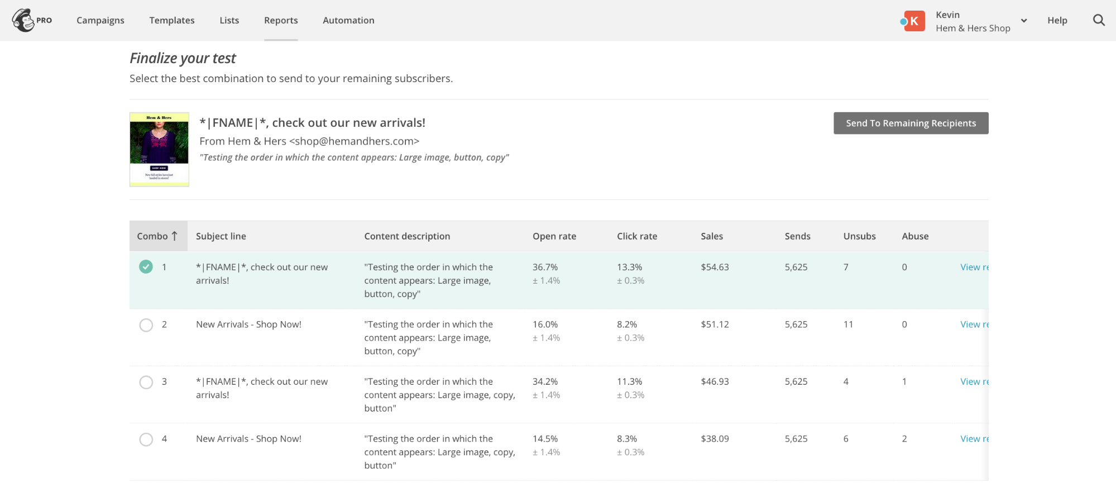Click the Hem & Hers Shop account name
1116x502 pixels.
pos(973,28)
